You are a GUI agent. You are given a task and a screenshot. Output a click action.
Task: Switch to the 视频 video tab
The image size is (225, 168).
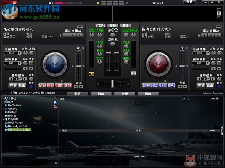coord(113,26)
